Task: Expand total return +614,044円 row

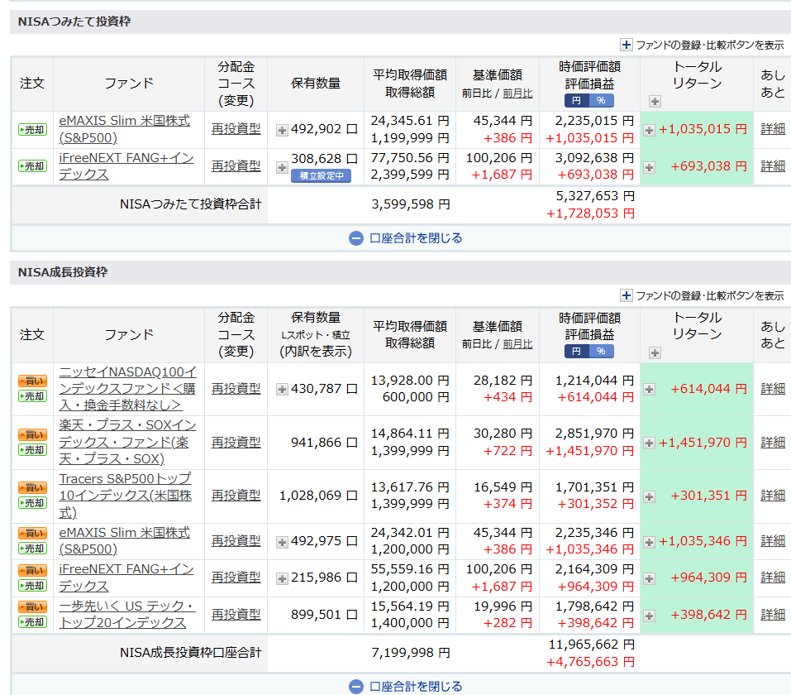Action: pyautogui.click(x=649, y=390)
